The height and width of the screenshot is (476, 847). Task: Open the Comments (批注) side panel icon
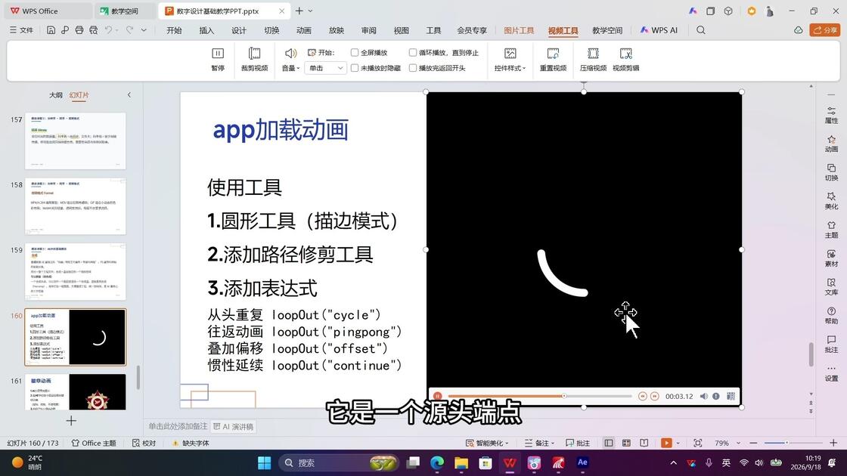[x=831, y=344]
